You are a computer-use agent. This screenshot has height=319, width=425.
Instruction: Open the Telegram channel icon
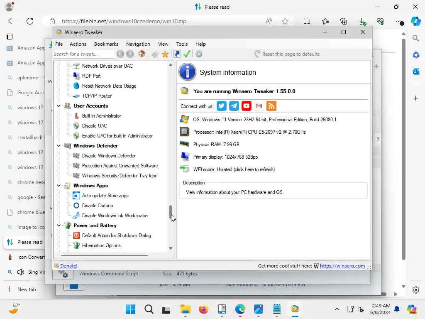(x=234, y=106)
